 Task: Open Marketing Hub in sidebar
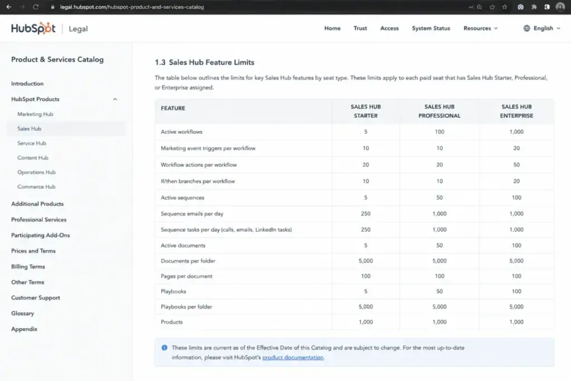pos(35,114)
